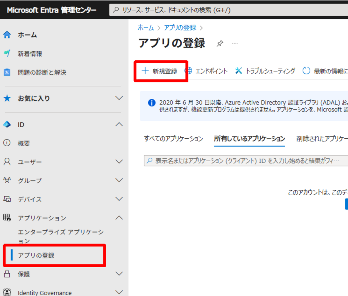
Task: Click the 保護 padlock icon
Action: tap(7, 274)
